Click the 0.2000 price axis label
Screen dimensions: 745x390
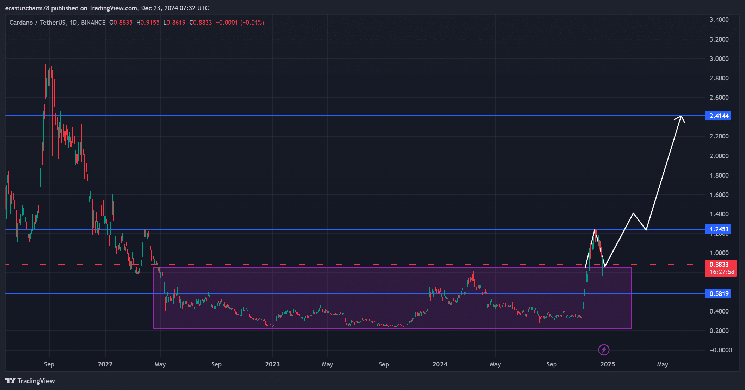click(x=719, y=331)
